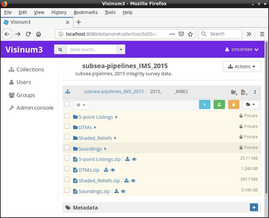Save page to Pocket
This screenshot has width=269, height=218.
[x=181, y=34]
